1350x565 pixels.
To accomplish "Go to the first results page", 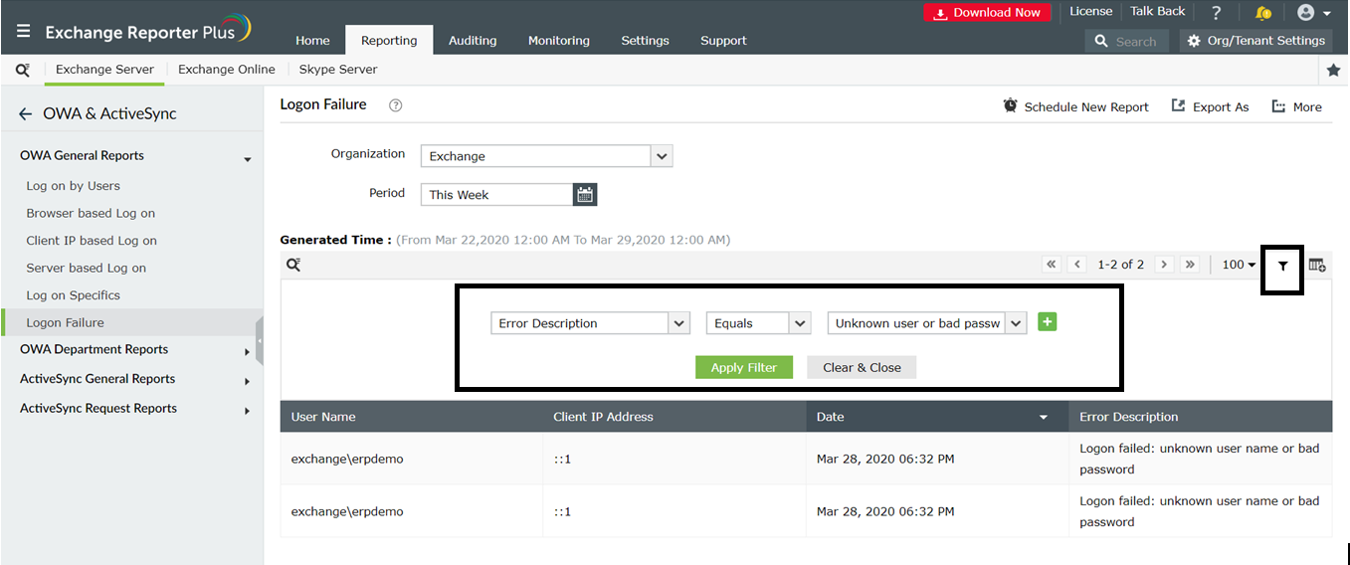I will point(1052,265).
